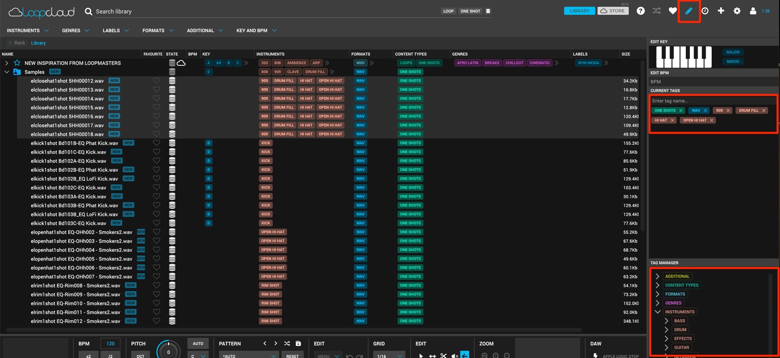Toggle the pencil tag editor icon
Image resolution: width=780 pixels, height=358 pixels.
(x=689, y=11)
